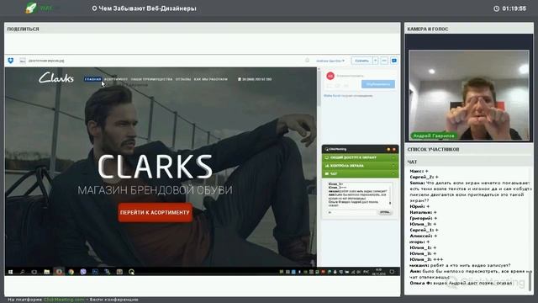Click the Dropbox preview vertical scrollbar

[319, 89]
